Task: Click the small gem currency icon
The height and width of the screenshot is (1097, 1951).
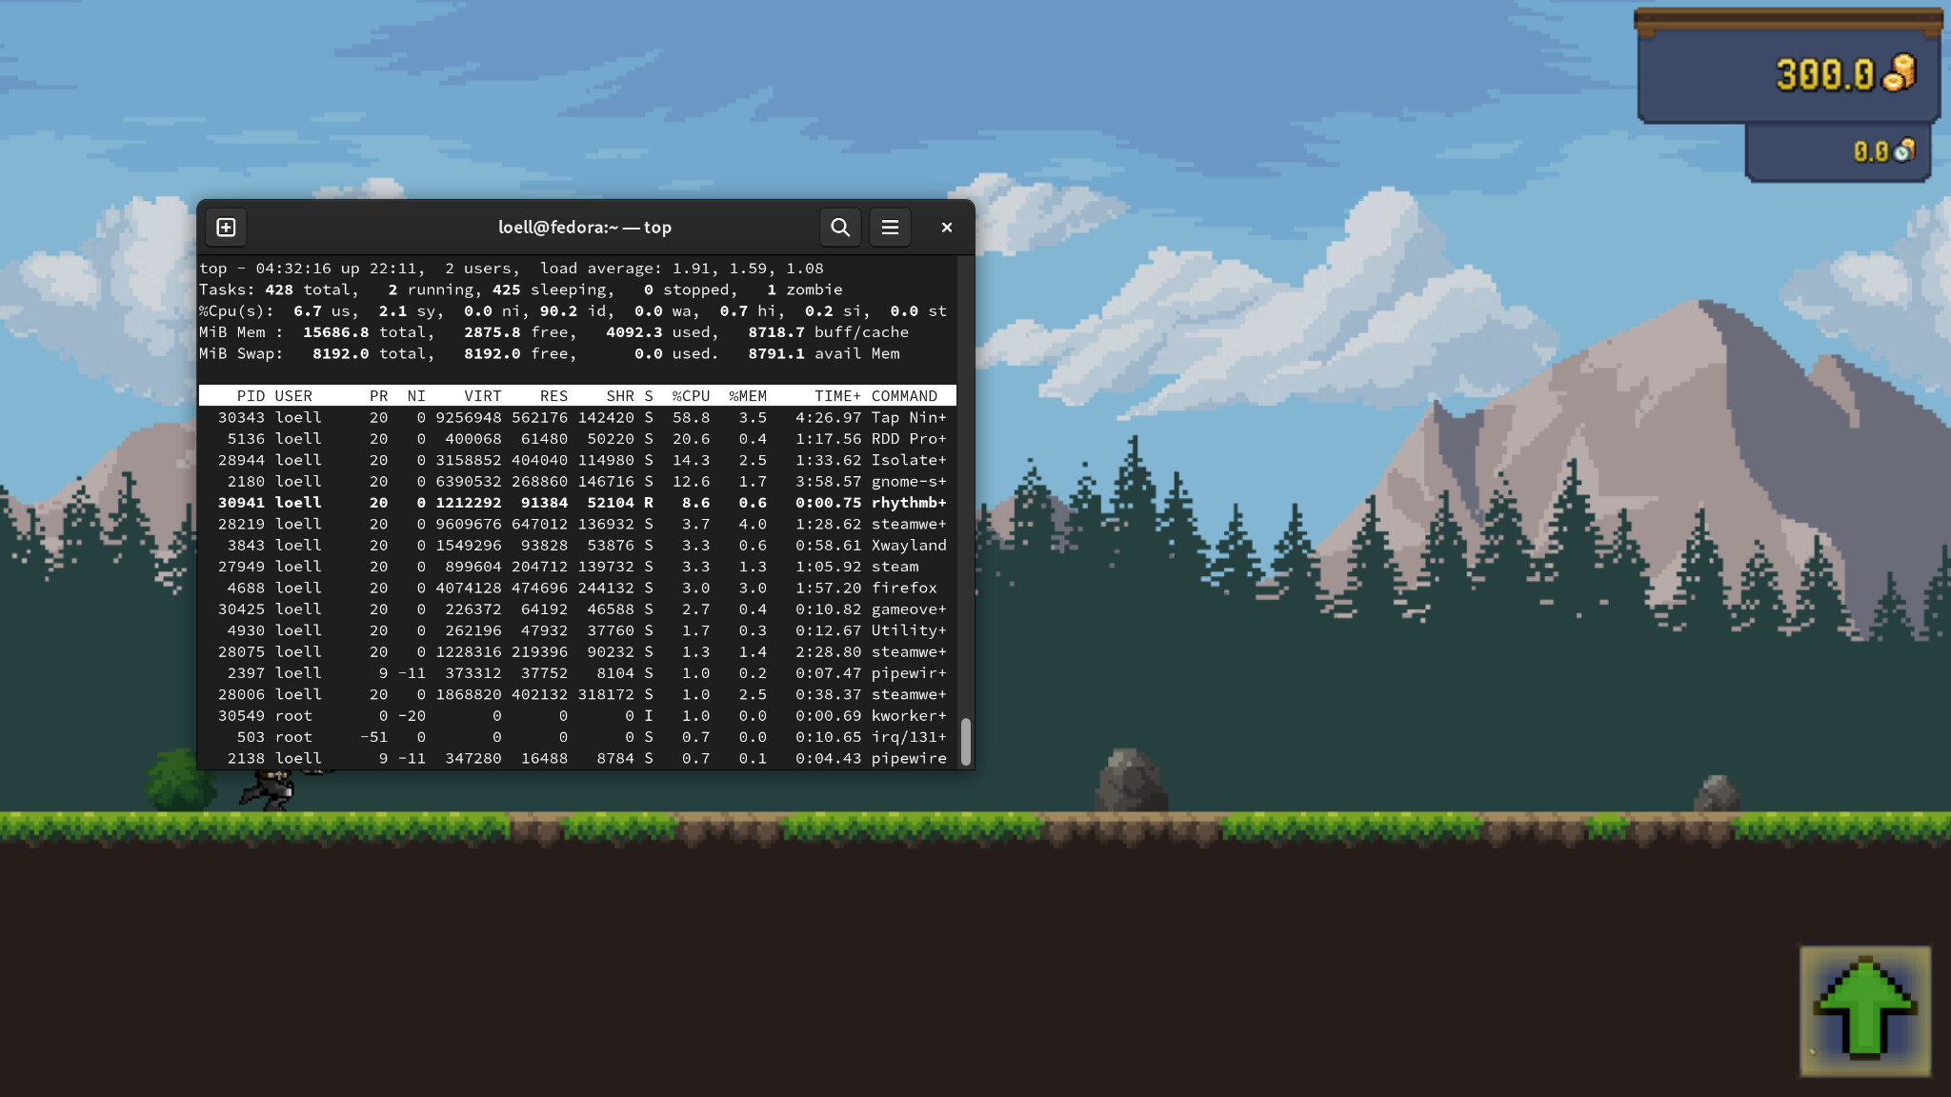Action: (x=1904, y=150)
